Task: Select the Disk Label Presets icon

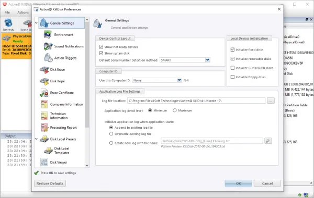Action: click(44, 139)
